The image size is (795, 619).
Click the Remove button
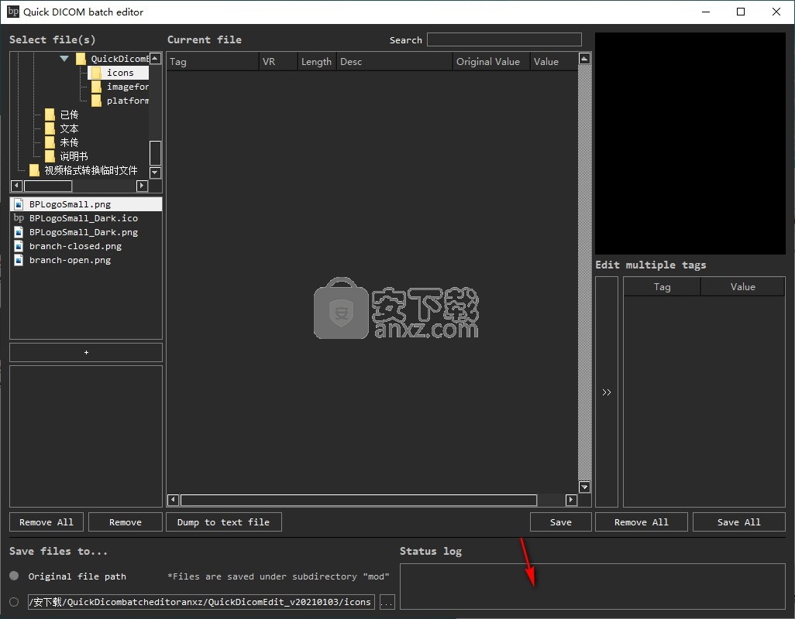coord(126,522)
